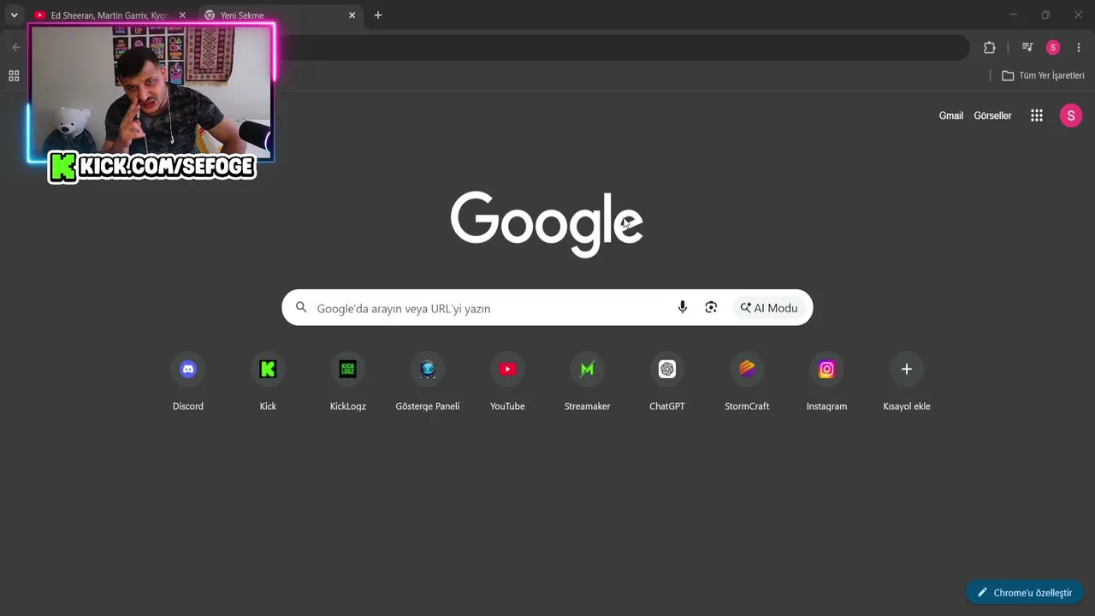Start voice search with the microphone icon
1095x616 pixels.
tap(683, 307)
